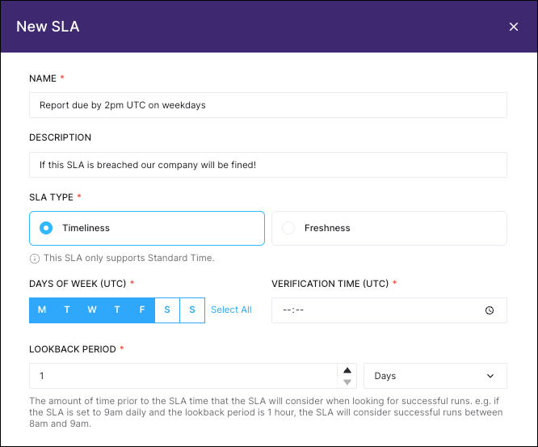This screenshot has width=538, height=447.
Task: Click the Name input field
Action: tap(267, 105)
